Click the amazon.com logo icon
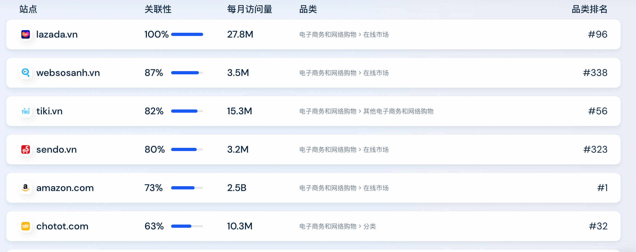The width and height of the screenshot is (636, 252). [26, 188]
